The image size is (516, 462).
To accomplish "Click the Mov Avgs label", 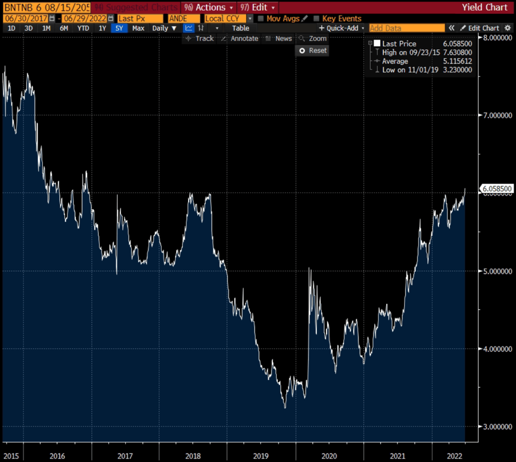I will (x=283, y=19).
